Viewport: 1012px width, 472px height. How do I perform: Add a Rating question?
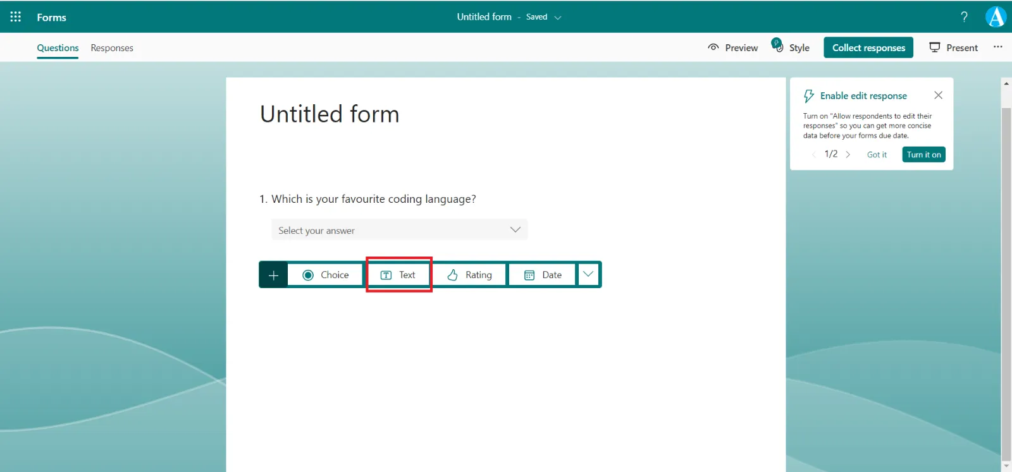pyautogui.click(x=470, y=275)
